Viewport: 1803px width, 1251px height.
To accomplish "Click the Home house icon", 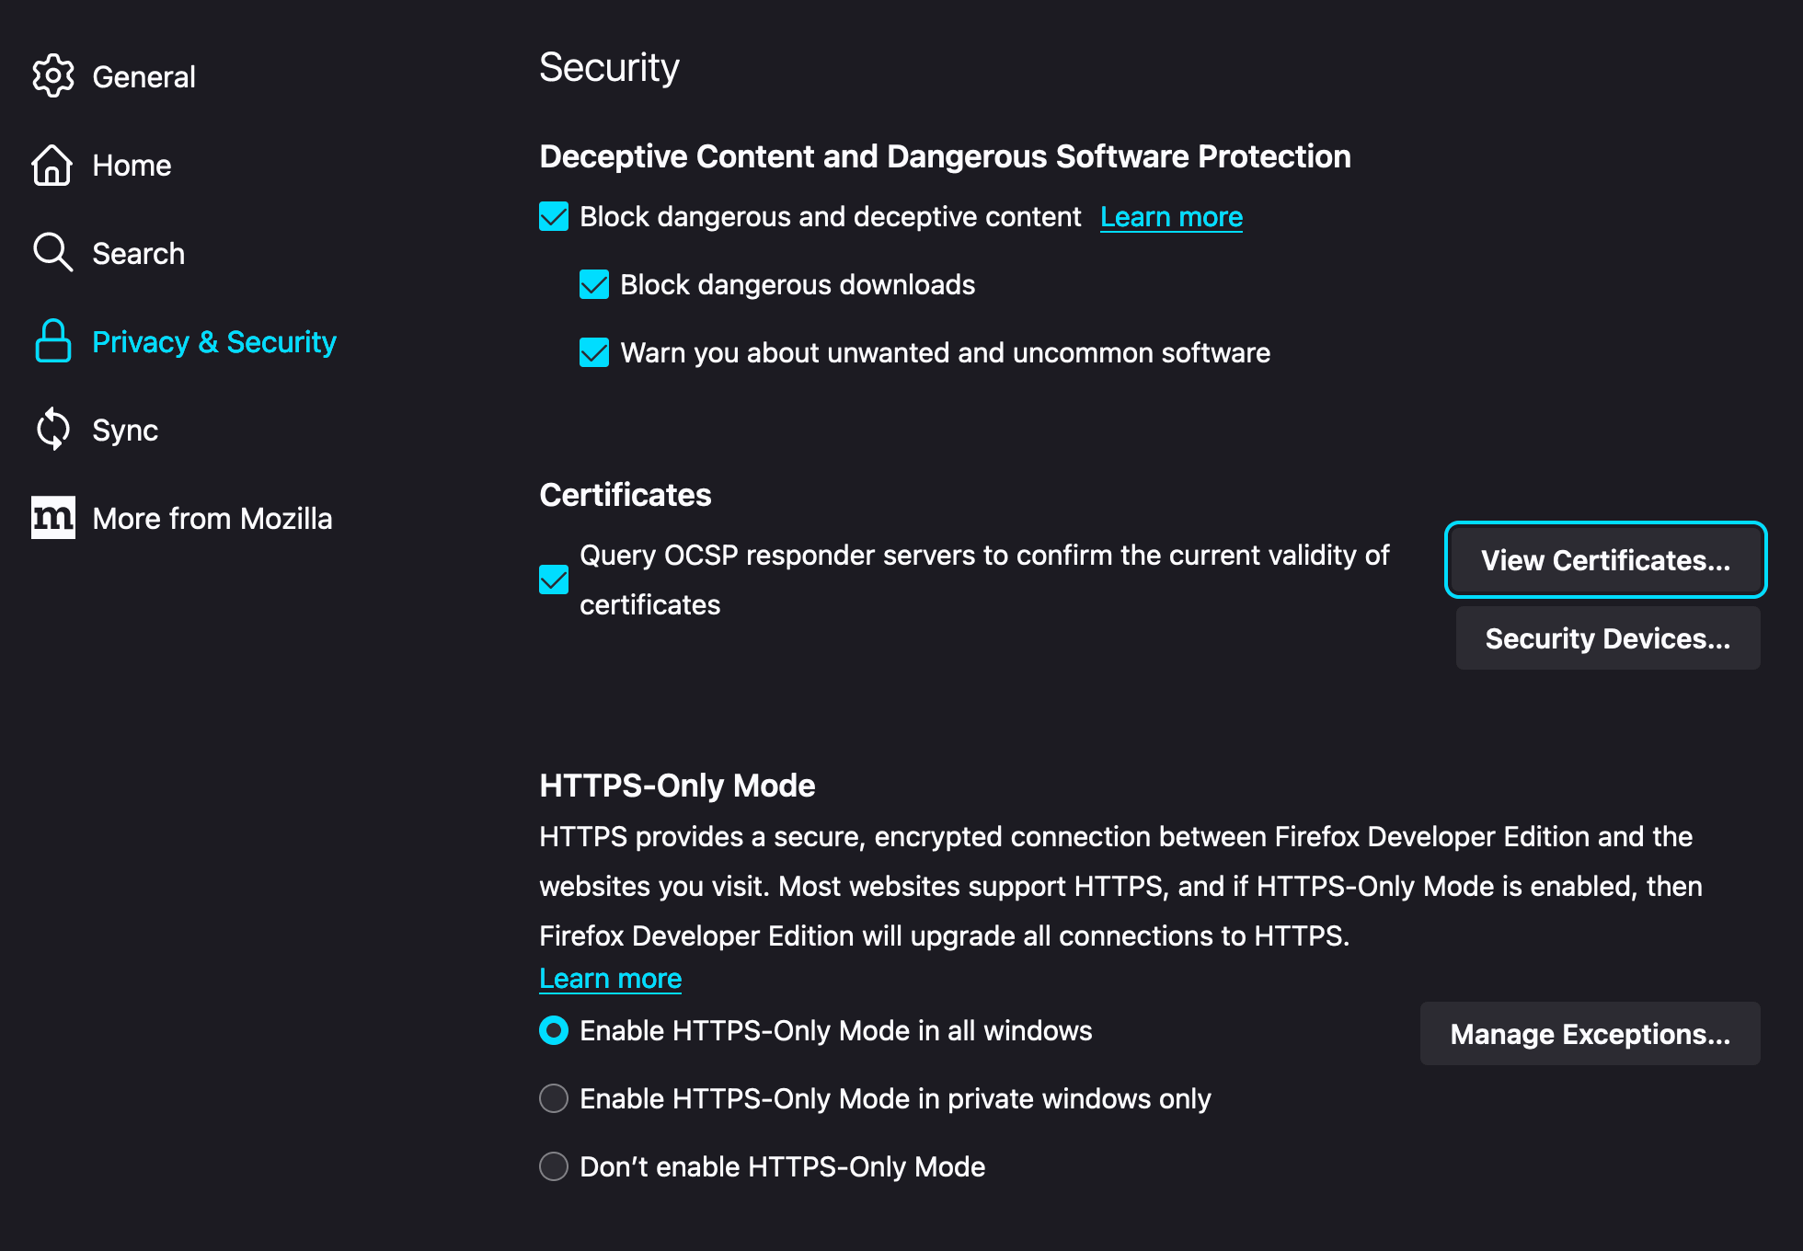I will [52, 166].
